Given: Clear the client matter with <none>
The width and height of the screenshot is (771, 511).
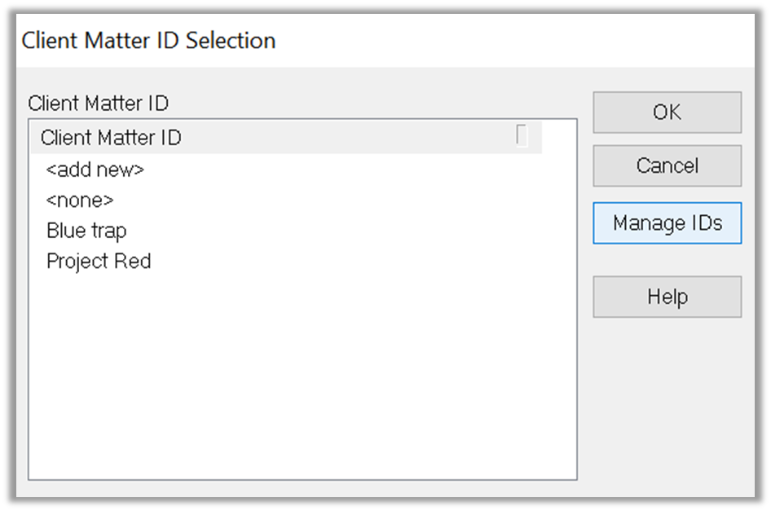Looking at the screenshot, I should click(80, 200).
